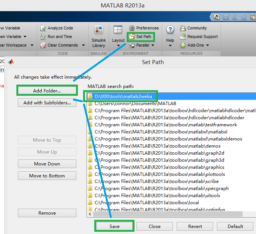
Task: Select the toolbox\matlab\specgraph path
Action: coord(171,189)
